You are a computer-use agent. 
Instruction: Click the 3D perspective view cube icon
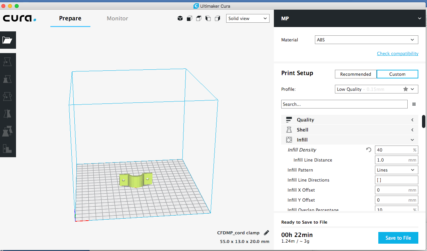tap(180, 19)
